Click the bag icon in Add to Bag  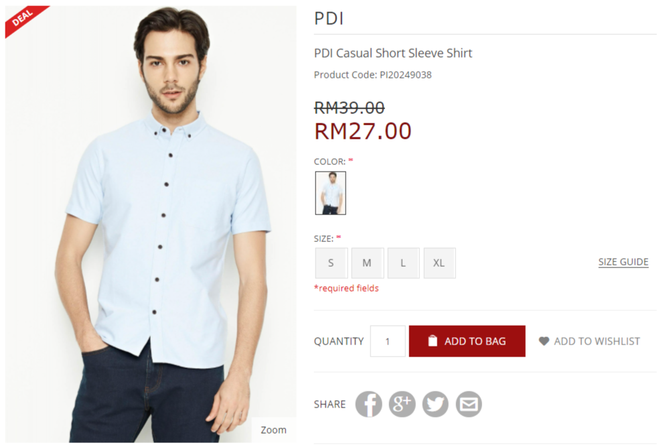(432, 341)
